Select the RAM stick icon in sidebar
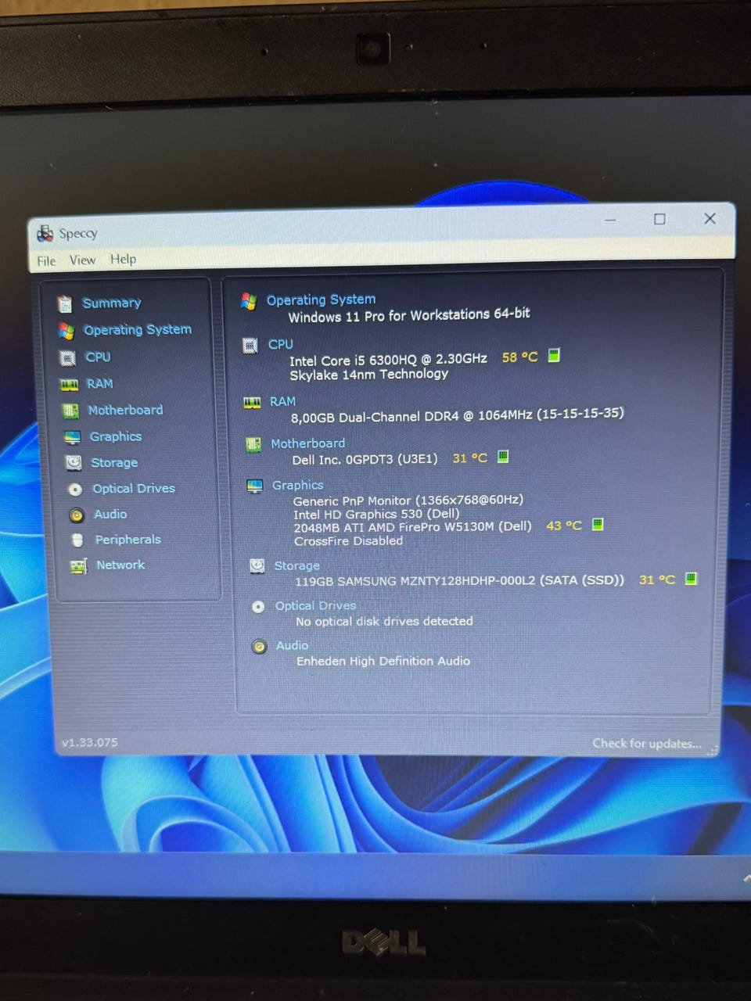The width and height of the screenshot is (751, 1001). 70,385
